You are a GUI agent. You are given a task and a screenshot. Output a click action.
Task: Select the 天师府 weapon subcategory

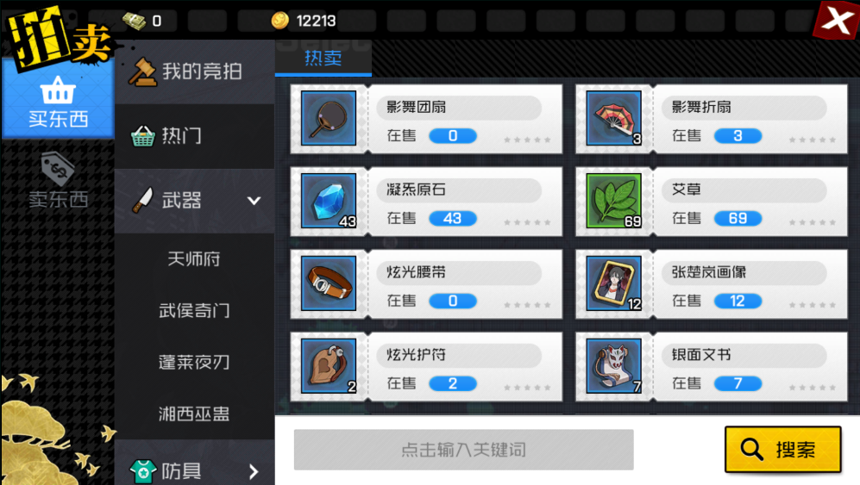point(194,258)
